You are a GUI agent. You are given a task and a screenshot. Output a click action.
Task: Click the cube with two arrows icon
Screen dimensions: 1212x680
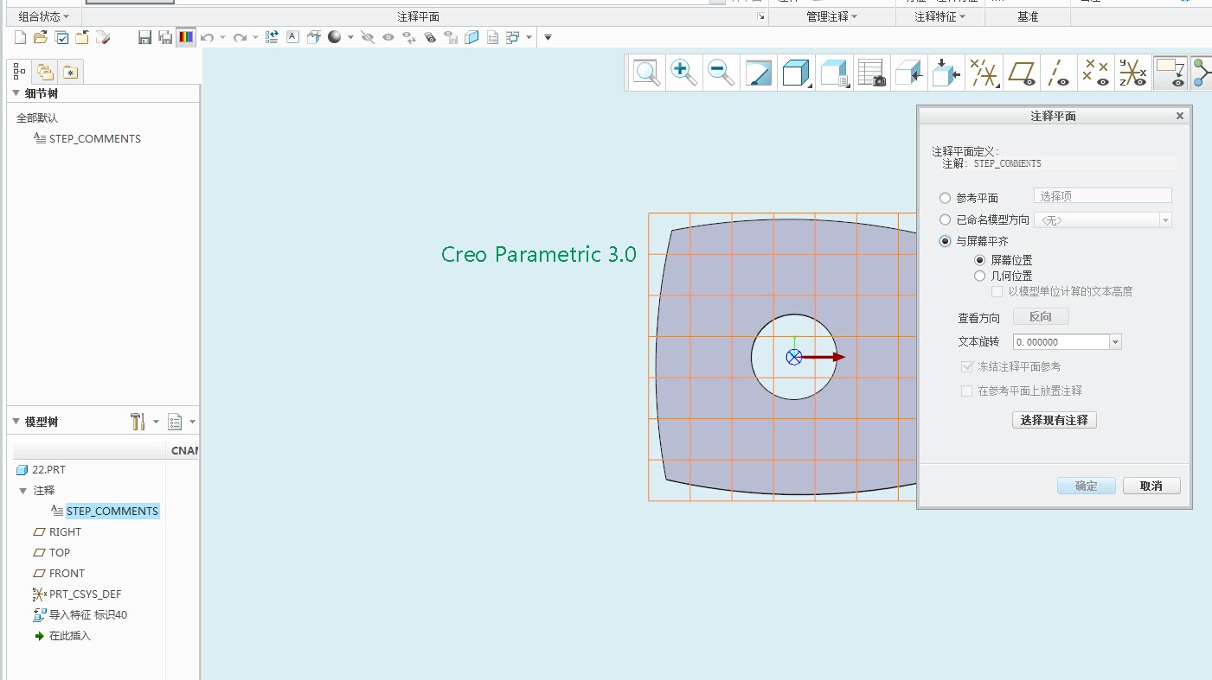(x=946, y=73)
